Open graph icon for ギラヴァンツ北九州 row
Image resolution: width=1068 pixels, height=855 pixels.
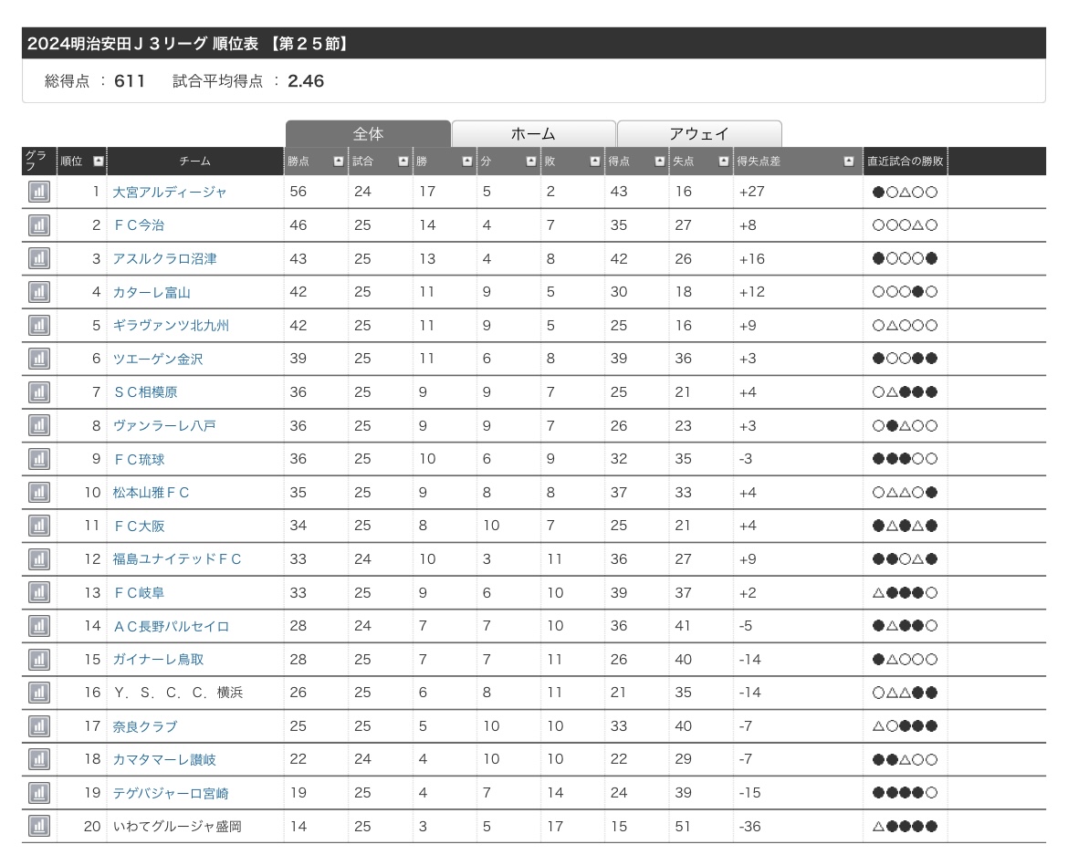point(39,325)
